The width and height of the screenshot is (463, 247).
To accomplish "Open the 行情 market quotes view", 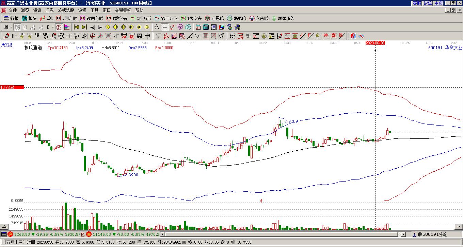I will click(x=11, y=18).
